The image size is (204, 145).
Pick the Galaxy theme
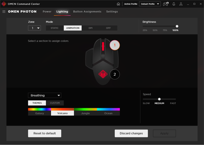click(x=40, y=112)
